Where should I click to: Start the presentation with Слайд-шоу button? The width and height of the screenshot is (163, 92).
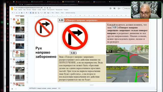[x=127, y=8]
